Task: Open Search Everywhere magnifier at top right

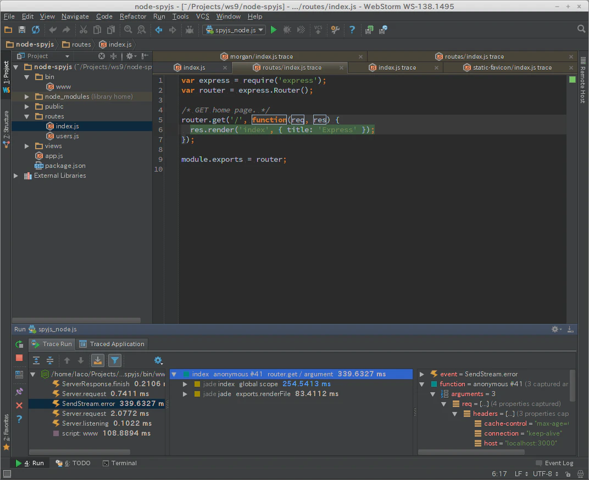Action: coord(581,29)
